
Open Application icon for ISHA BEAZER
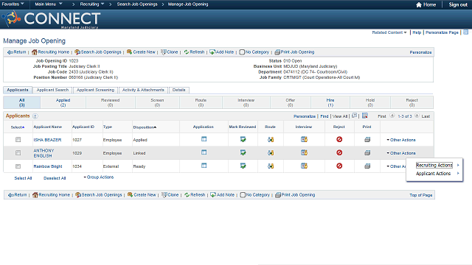[x=204, y=139]
